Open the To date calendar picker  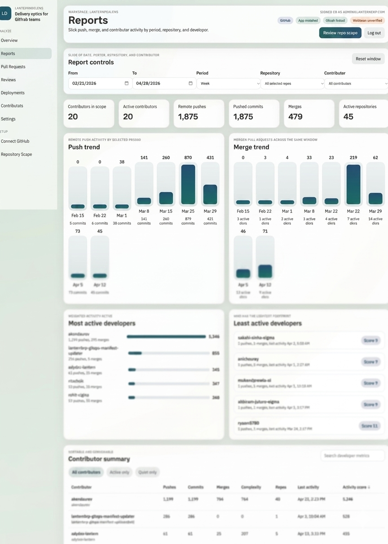pyautogui.click(x=190, y=83)
